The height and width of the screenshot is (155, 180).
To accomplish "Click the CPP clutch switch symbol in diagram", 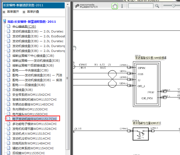I will click(x=141, y=134).
